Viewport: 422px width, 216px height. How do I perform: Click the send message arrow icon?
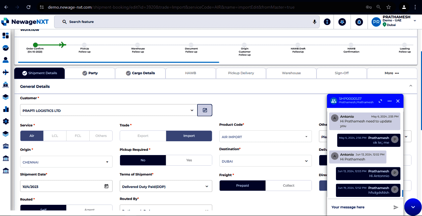point(396,207)
